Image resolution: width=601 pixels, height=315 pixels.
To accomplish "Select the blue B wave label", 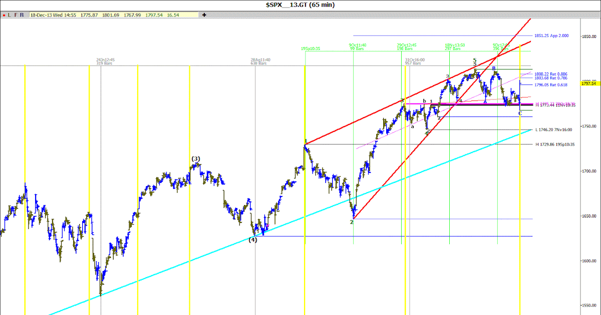I will click(493, 68).
